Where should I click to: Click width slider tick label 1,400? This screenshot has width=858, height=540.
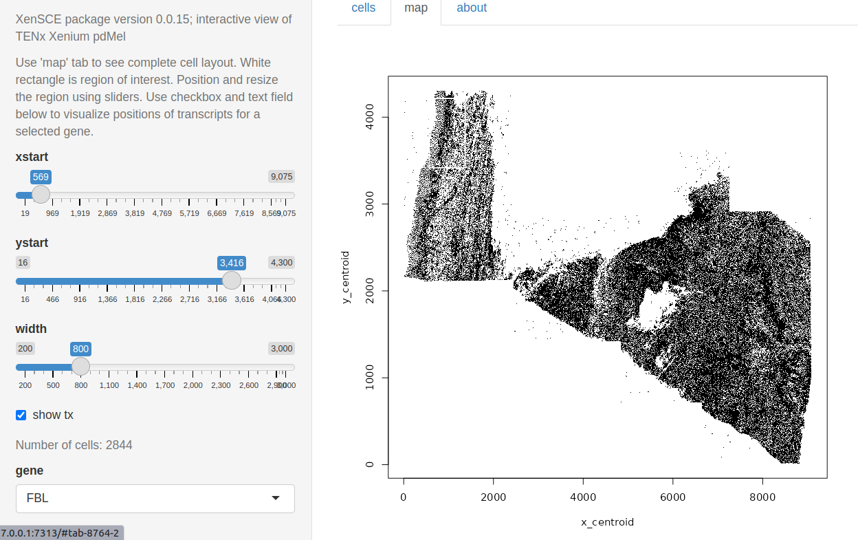(x=137, y=385)
